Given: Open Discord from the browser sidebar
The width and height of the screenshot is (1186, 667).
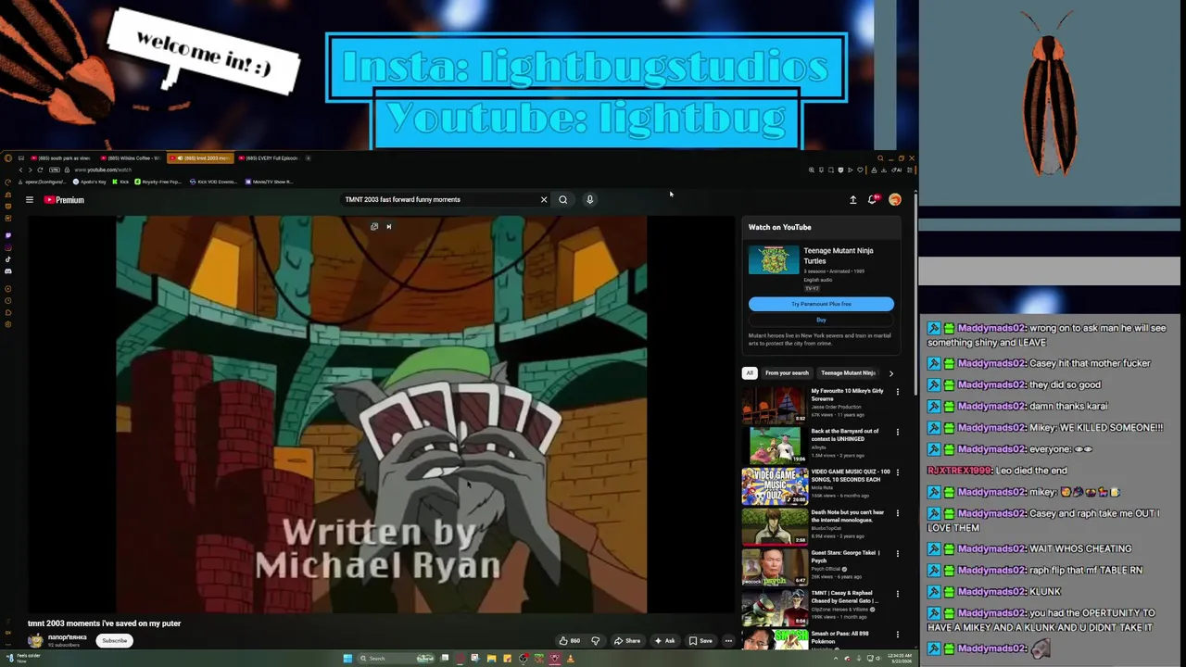Looking at the screenshot, I should [8, 271].
